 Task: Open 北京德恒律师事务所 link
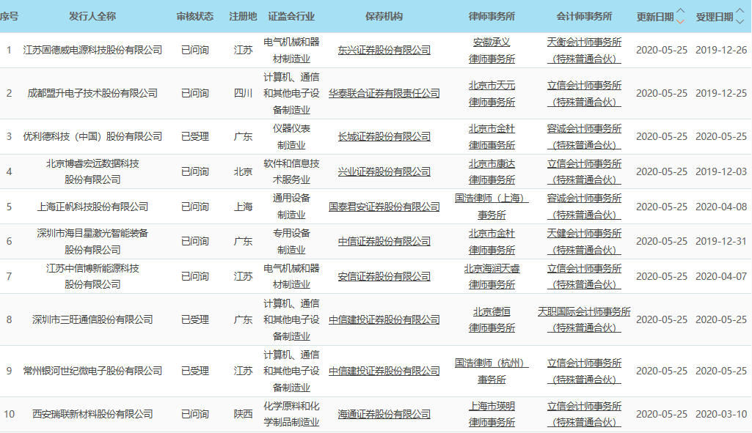pyautogui.click(x=492, y=319)
